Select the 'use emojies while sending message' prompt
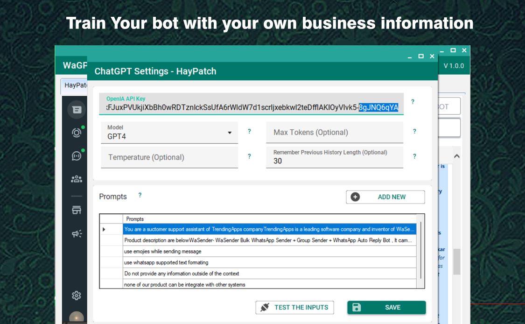This screenshot has height=324, width=525. [270, 251]
